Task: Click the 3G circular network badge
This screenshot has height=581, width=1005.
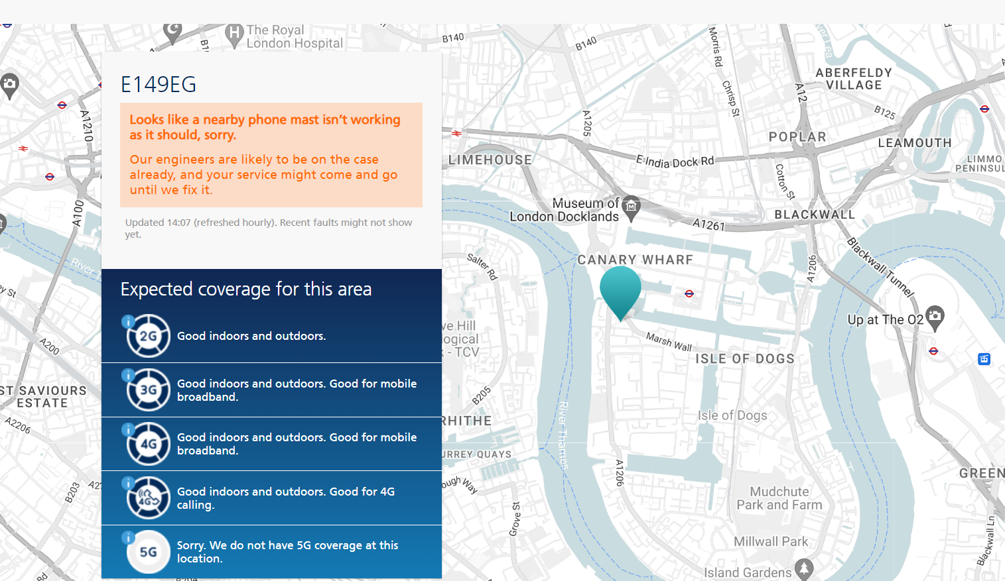Action: coord(149,390)
